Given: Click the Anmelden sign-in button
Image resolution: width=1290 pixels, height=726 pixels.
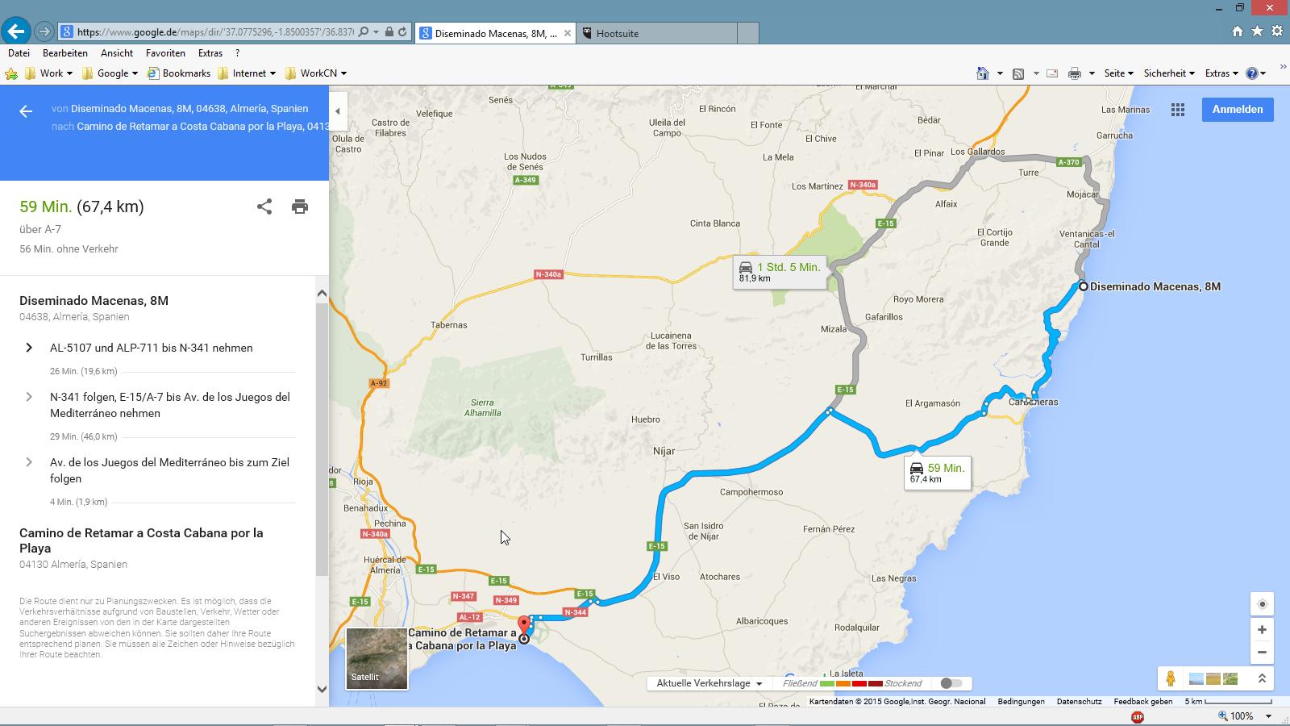Looking at the screenshot, I should click(x=1237, y=110).
